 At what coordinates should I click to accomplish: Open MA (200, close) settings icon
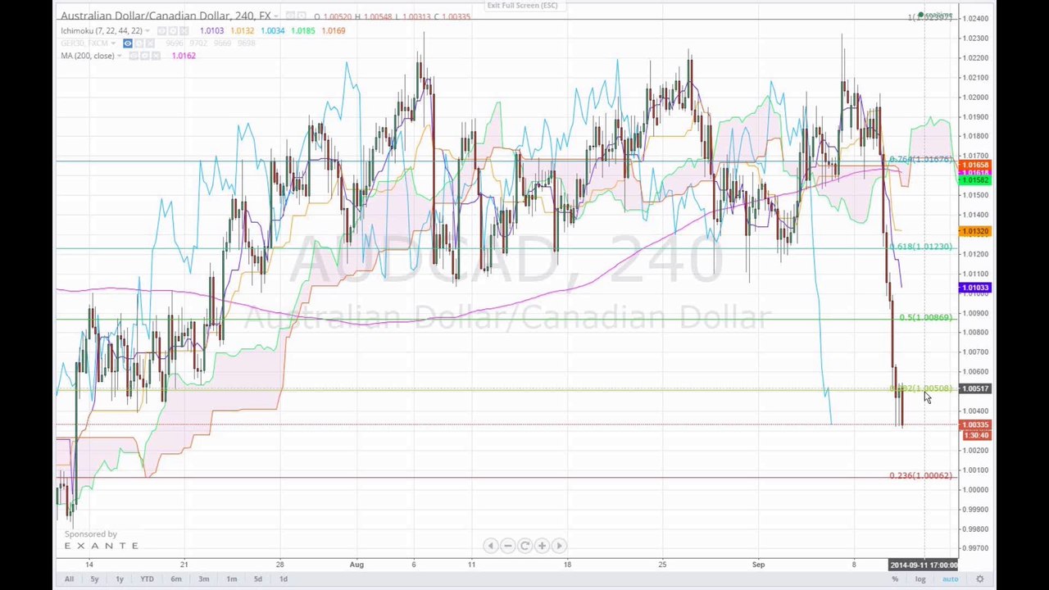145,56
